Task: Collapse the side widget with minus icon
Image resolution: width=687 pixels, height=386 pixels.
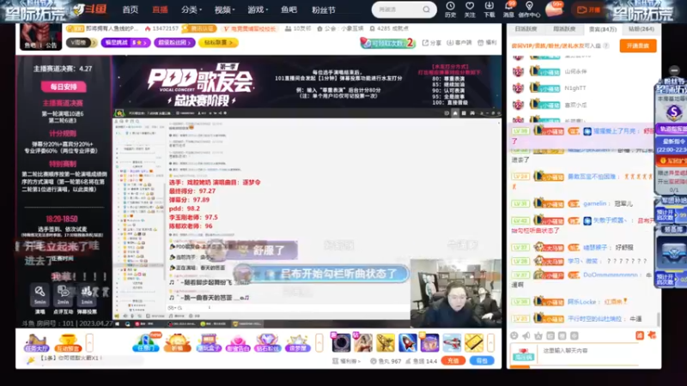Action: coord(674,70)
